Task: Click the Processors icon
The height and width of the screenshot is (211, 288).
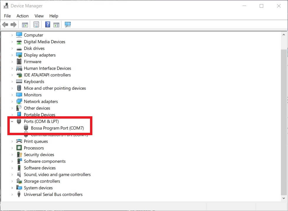Action: point(19,148)
